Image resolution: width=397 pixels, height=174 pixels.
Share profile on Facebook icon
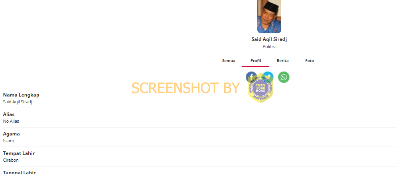tap(251, 77)
